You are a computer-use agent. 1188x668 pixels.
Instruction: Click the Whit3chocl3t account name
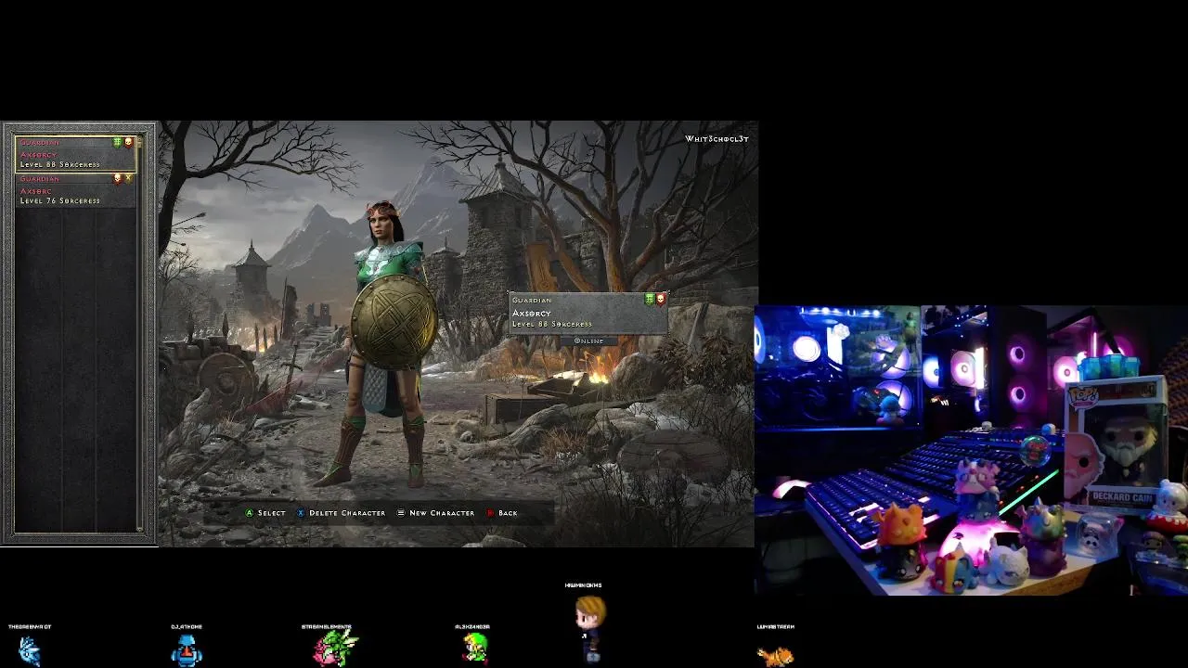(x=717, y=139)
